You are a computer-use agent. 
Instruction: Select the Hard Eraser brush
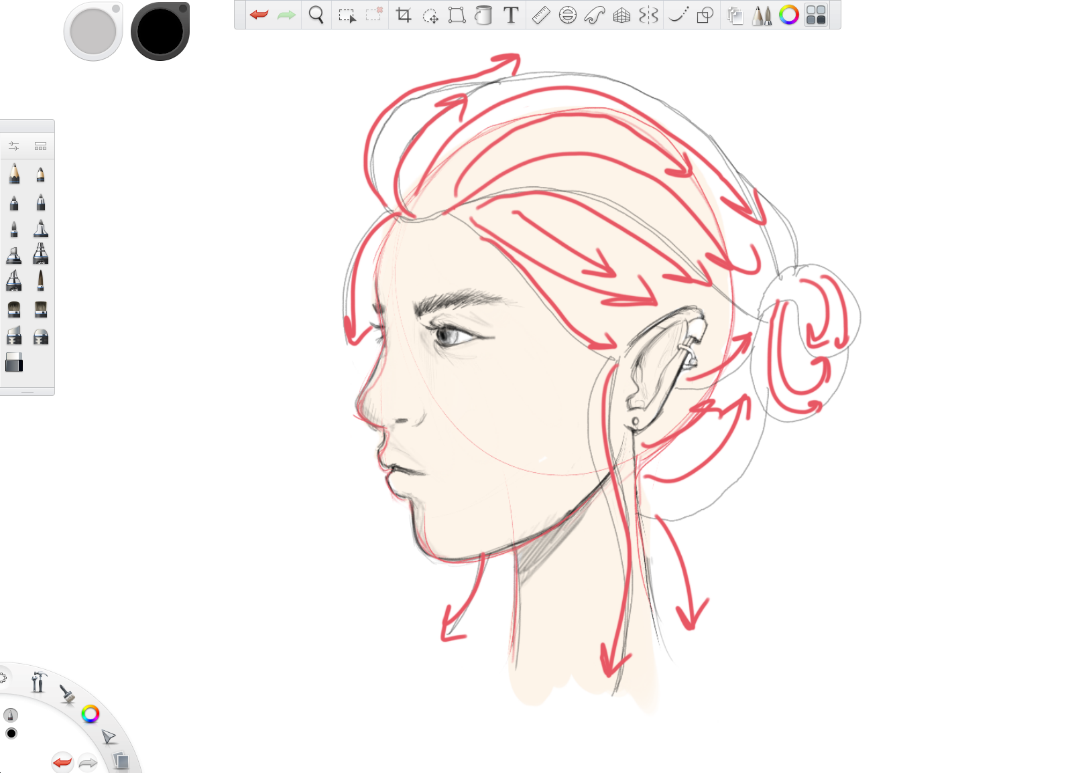(14, 336)
